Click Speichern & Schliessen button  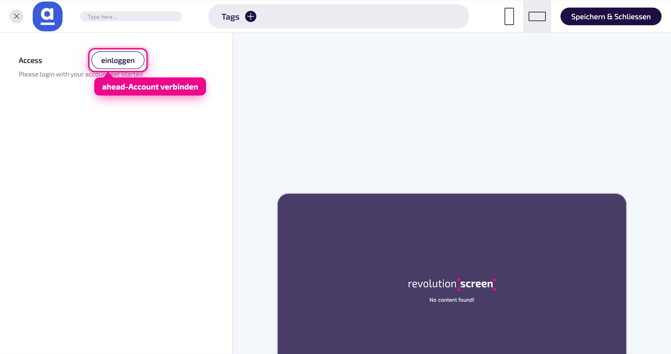point(611,16)
